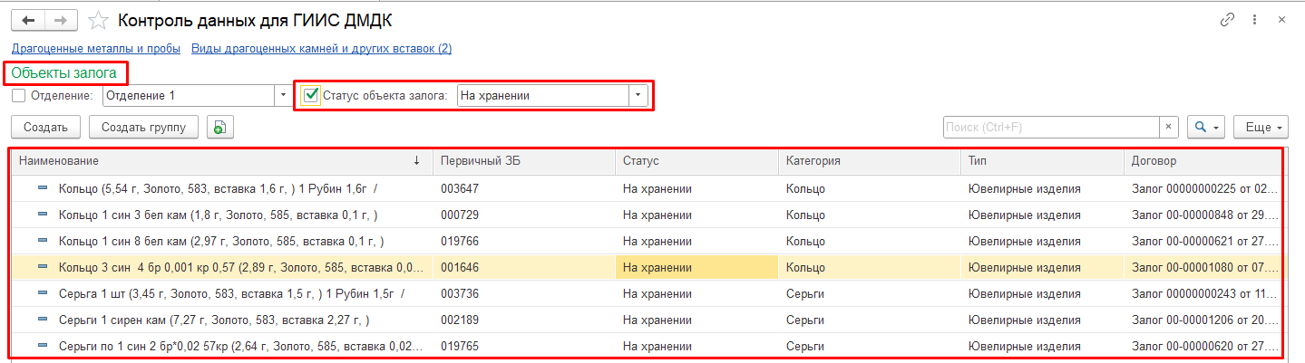Add this page to favorites star
1305x363 pixels.
(x=100, y=20)
